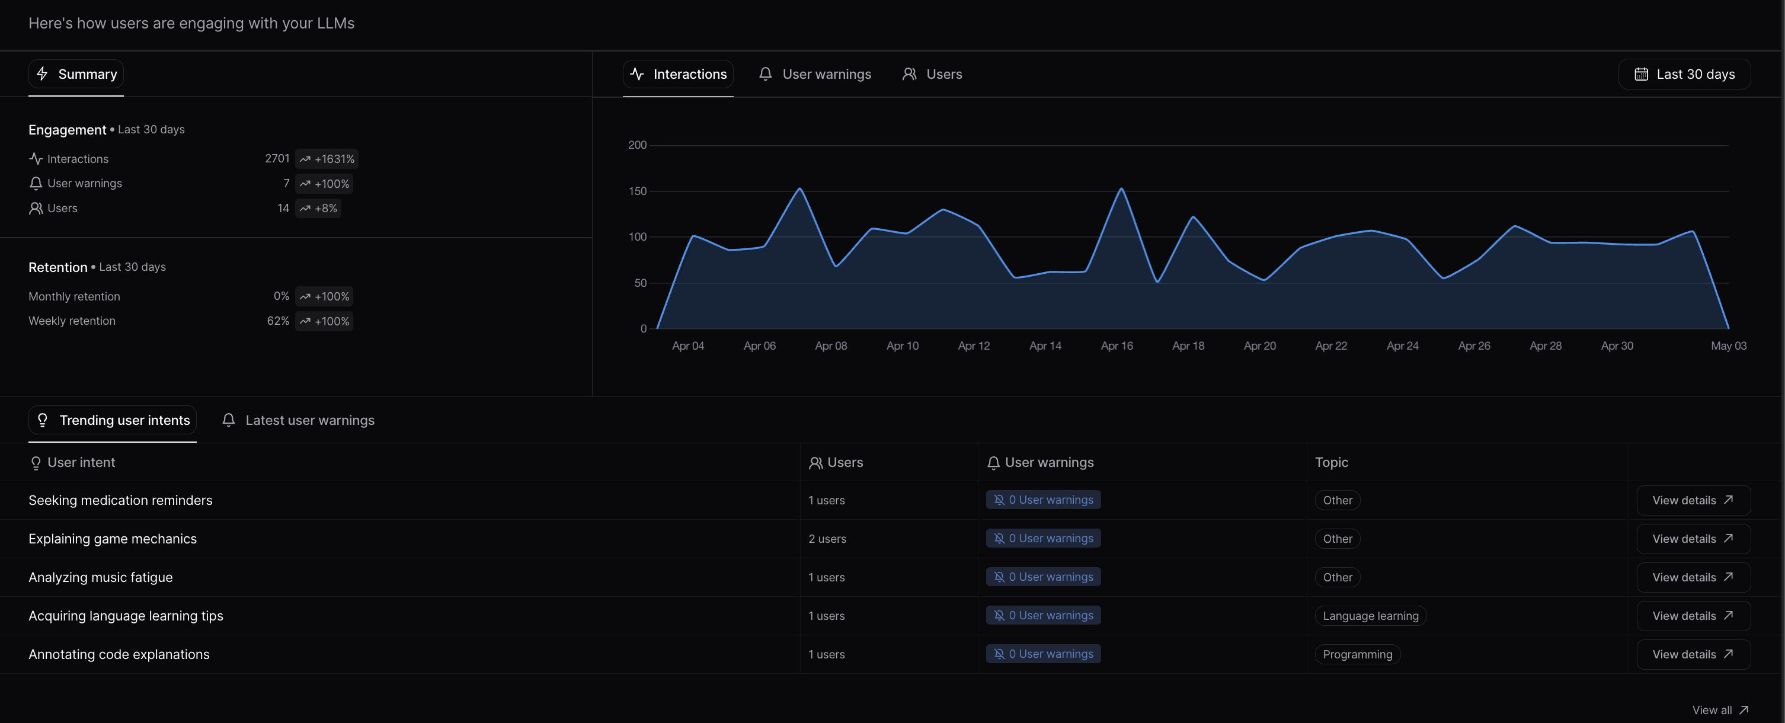Image resolution: width=1785 pixels, height=723 pixels.
Task: Click the arrow icon next to View all
Action: tap(1744, 710)
